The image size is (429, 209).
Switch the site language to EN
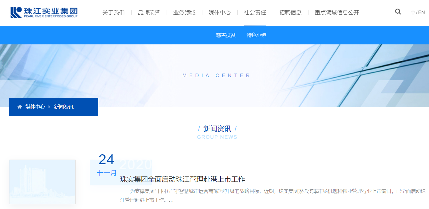coord(422,12)
